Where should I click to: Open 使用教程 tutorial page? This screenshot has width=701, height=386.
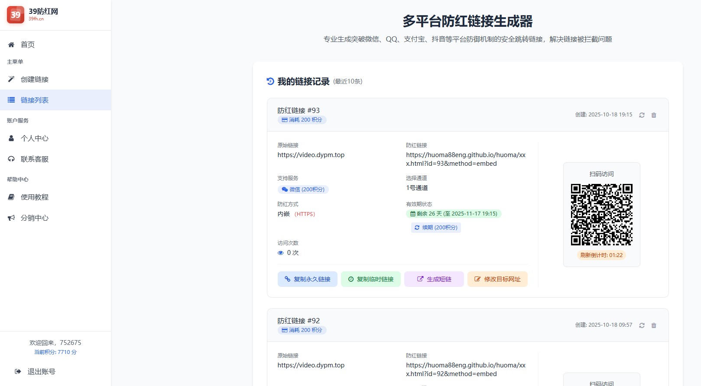pos(55,197)
